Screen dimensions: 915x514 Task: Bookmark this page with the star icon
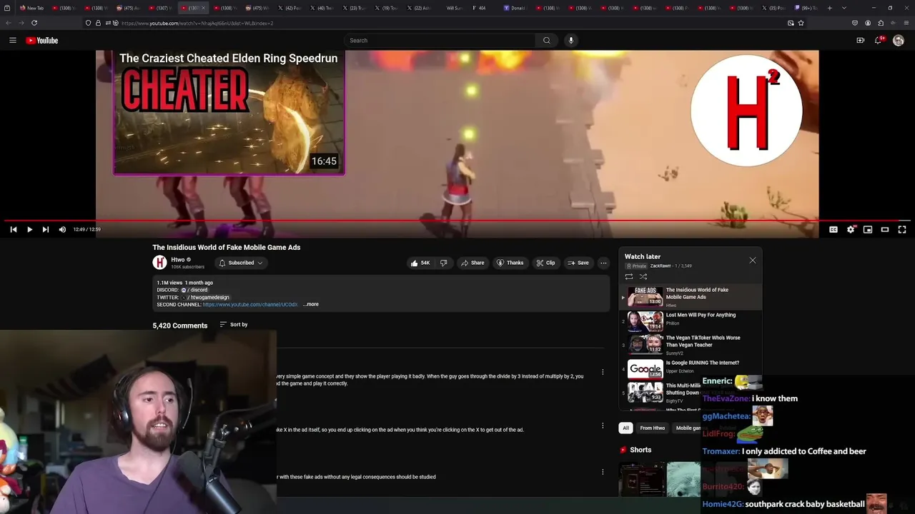click(x=801, y=23)
